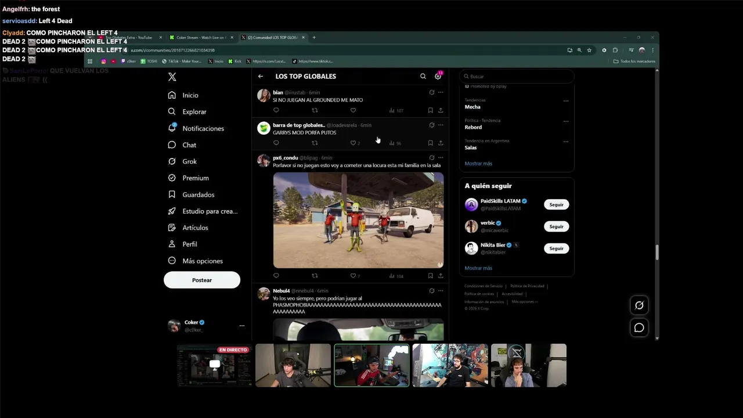Open Explorar in the sidebar
The width and height of the screenshot is (743, 418).
[x=187, y=111]
